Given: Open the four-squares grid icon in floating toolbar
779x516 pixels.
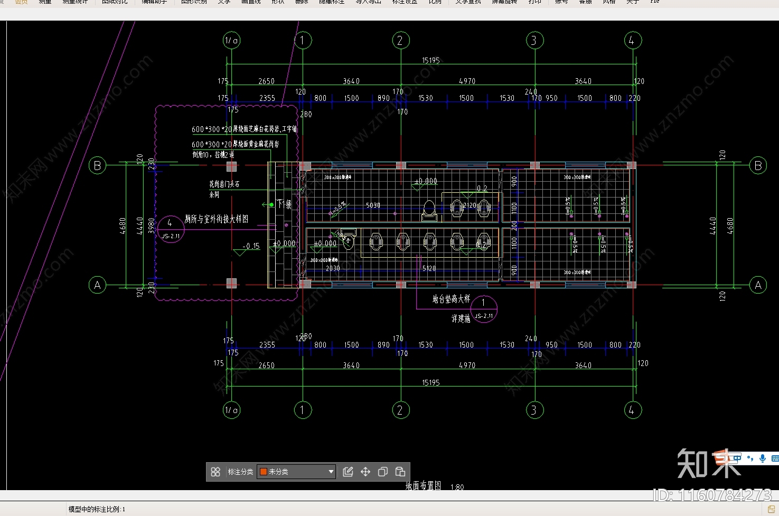Looking at the screenshot, I should [215, 472].
